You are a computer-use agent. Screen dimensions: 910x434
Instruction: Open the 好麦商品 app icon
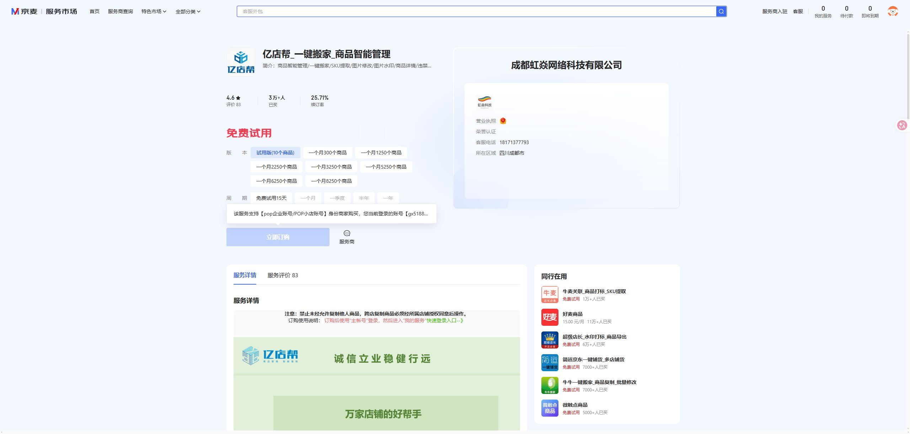550,317
